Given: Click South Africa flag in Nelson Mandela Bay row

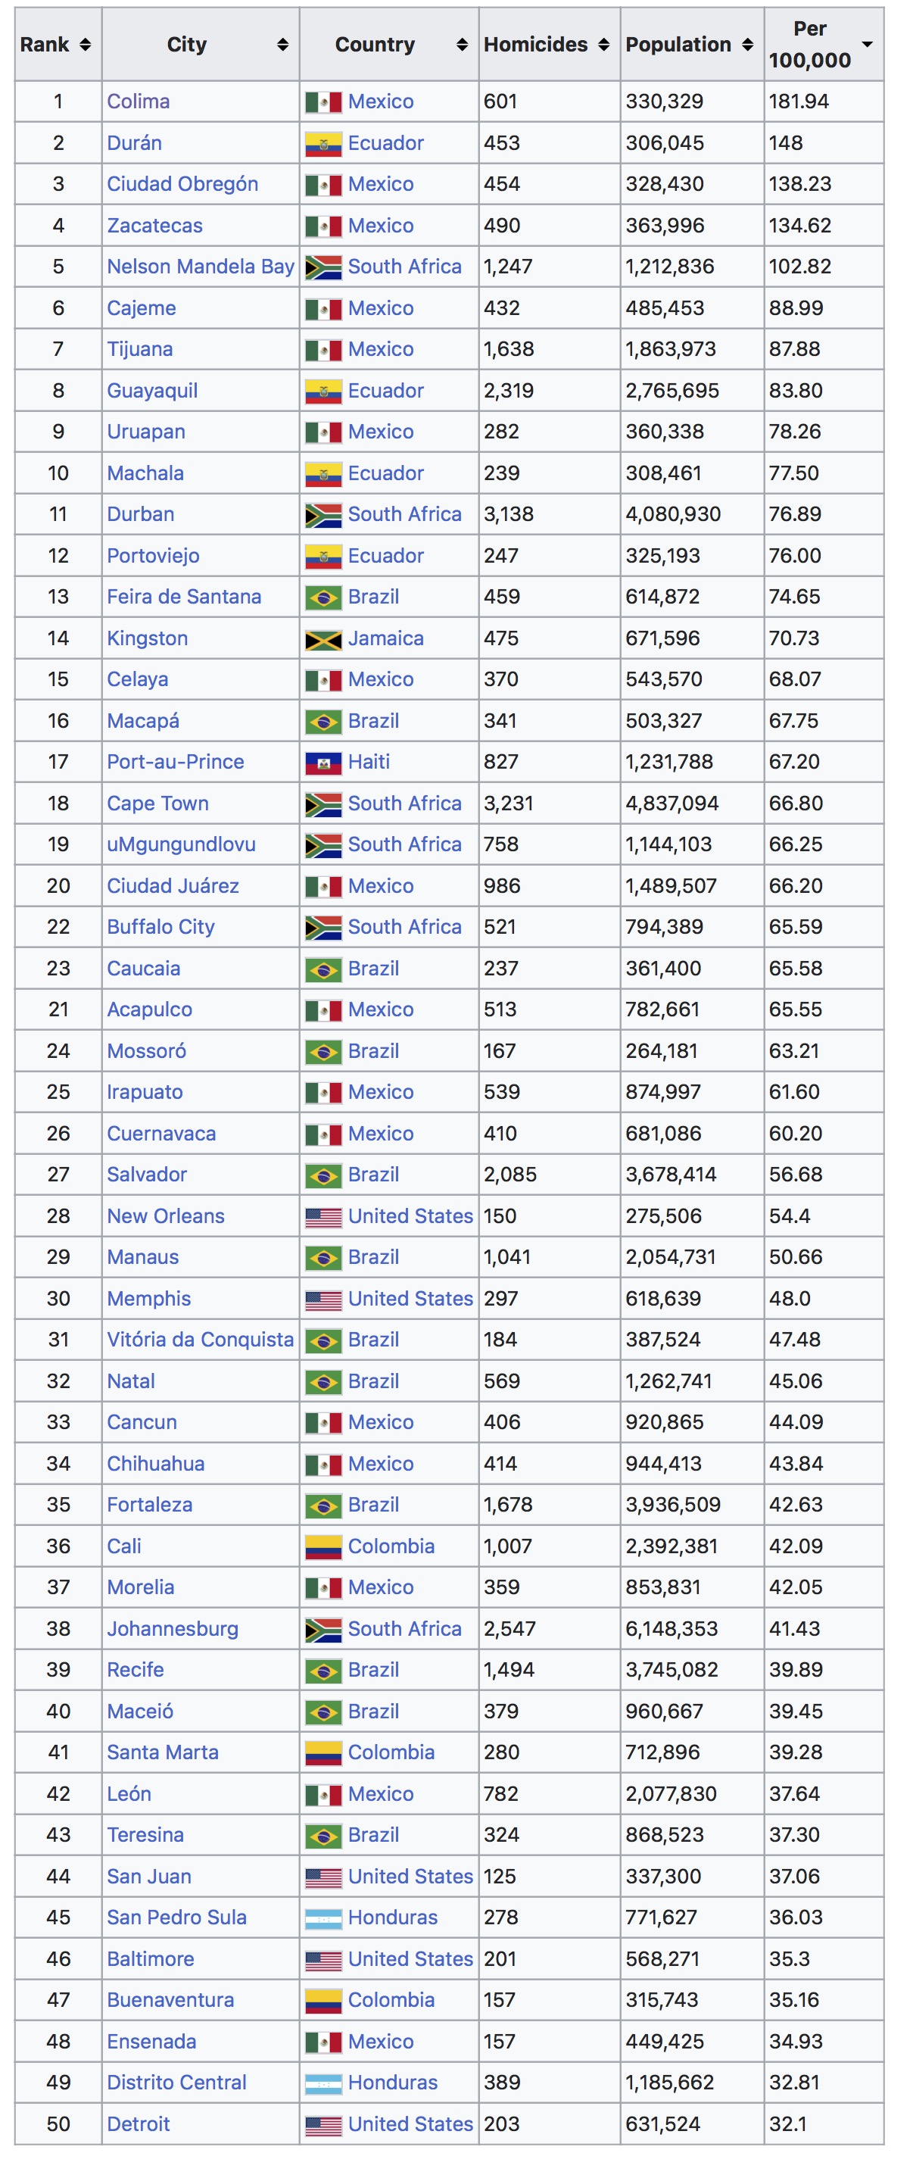Looking at the screenshot, I should tap(324, 267).
